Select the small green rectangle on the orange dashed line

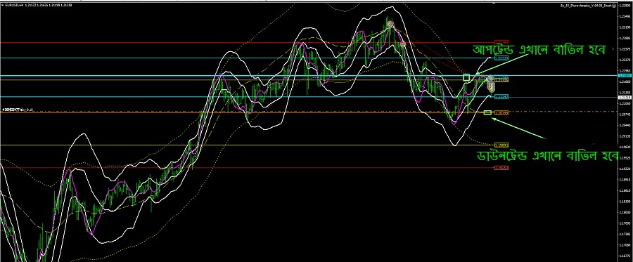pyautogui.click(x=487, y=112)
